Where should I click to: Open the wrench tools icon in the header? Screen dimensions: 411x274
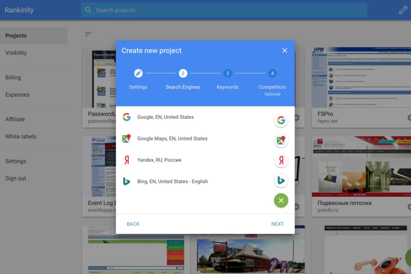pyautogui.click(x=403, y=10)
